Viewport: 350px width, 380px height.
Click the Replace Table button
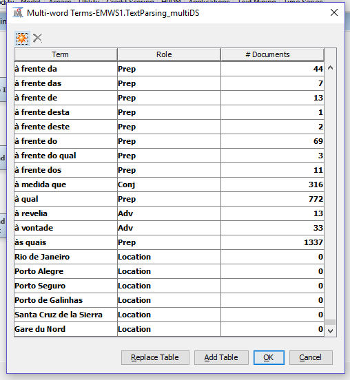[x=155, y=357]
